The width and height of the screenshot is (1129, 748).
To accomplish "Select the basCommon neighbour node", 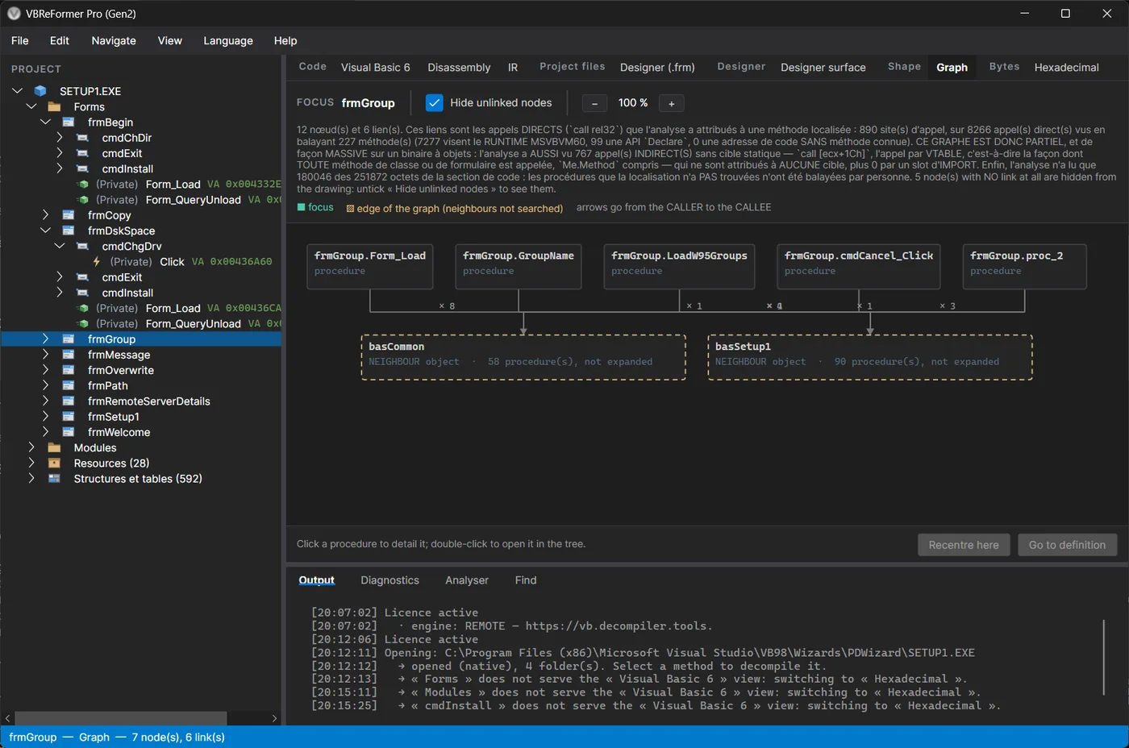I will 523,357.
